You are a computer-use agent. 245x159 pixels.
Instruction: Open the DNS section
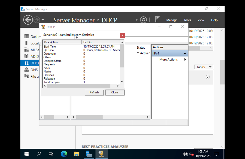(34, 70)
